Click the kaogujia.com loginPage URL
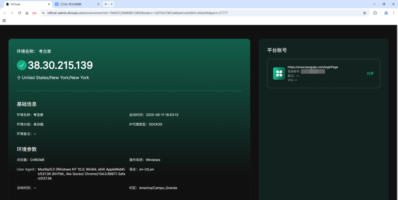 312,67
